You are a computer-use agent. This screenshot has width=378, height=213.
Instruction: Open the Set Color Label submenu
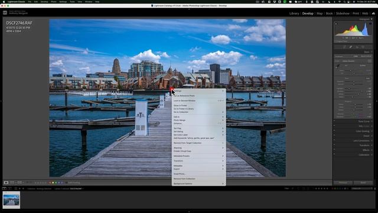pos(198,135)
